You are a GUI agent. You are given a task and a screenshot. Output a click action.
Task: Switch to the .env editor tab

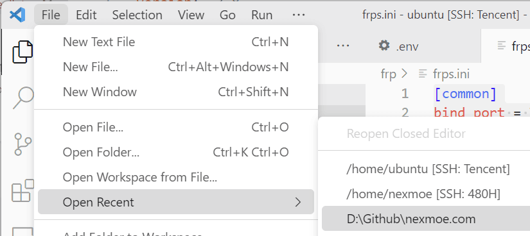398,46
